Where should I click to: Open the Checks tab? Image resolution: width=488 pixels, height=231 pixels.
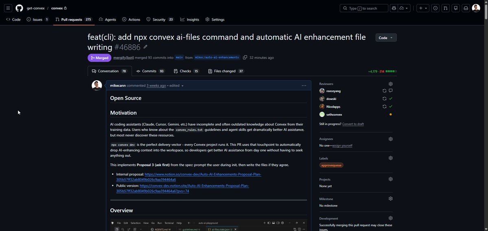186,71
